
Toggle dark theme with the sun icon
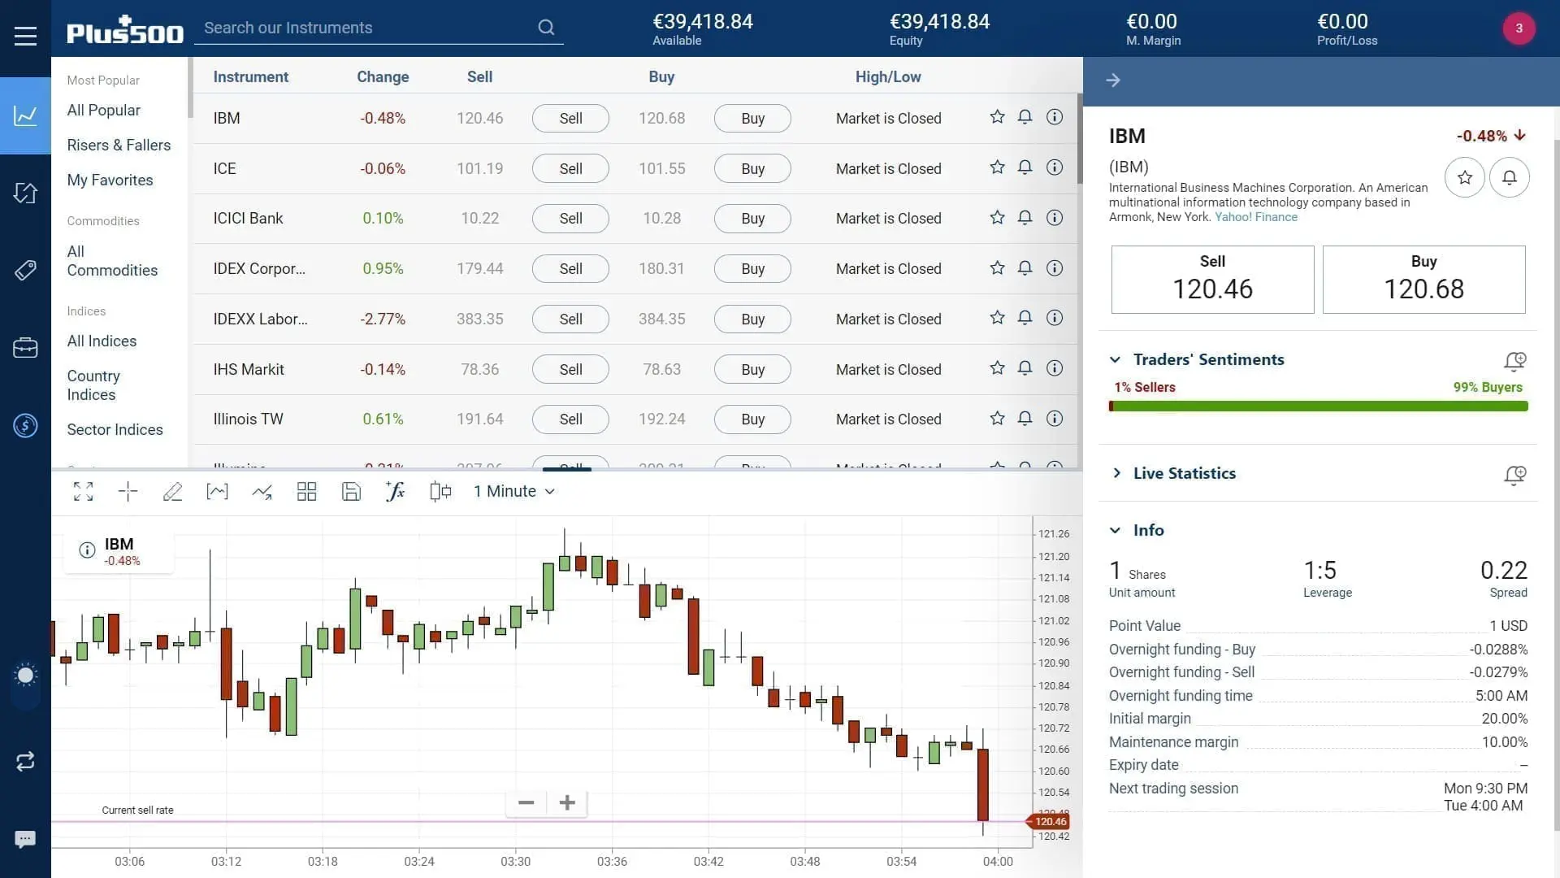click(25, 675)
